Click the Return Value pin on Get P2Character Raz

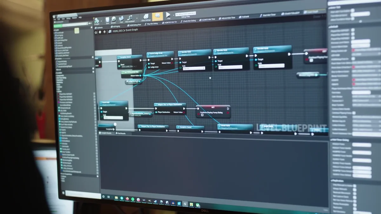coord(141,76)
